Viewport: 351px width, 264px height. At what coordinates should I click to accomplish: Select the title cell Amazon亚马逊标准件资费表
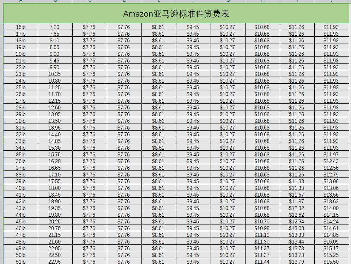click(x=176, y=13)
